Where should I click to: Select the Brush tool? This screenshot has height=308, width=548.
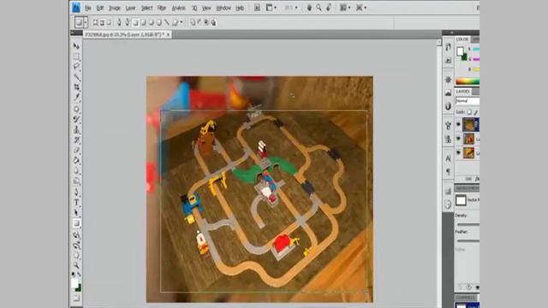pos(76,119)
